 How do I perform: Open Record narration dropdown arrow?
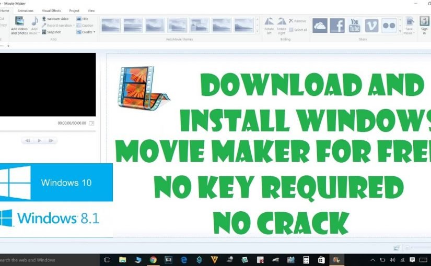point(74,25)
